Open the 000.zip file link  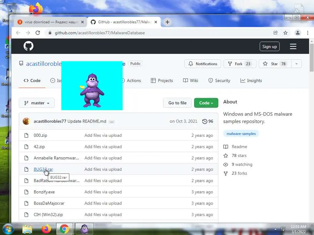pos(40,135)
